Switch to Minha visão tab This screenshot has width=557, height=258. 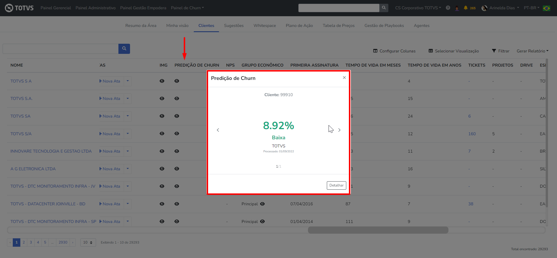click(177, 25)
